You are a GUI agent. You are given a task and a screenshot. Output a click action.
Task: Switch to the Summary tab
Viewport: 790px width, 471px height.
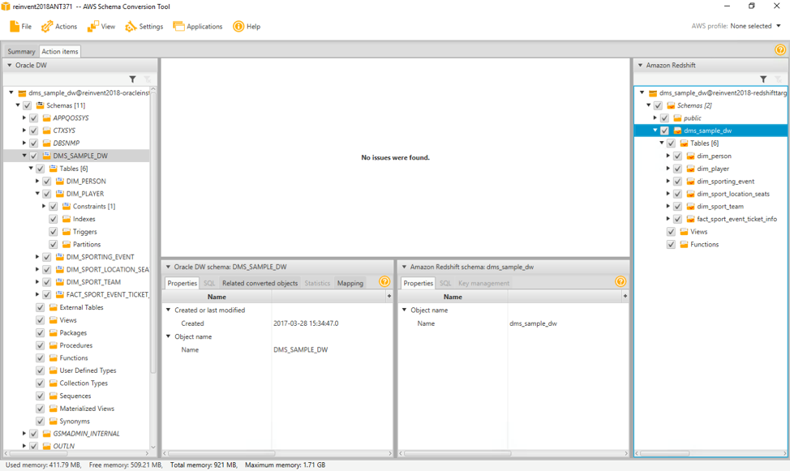pyautogui.click(x=21, y=51)
